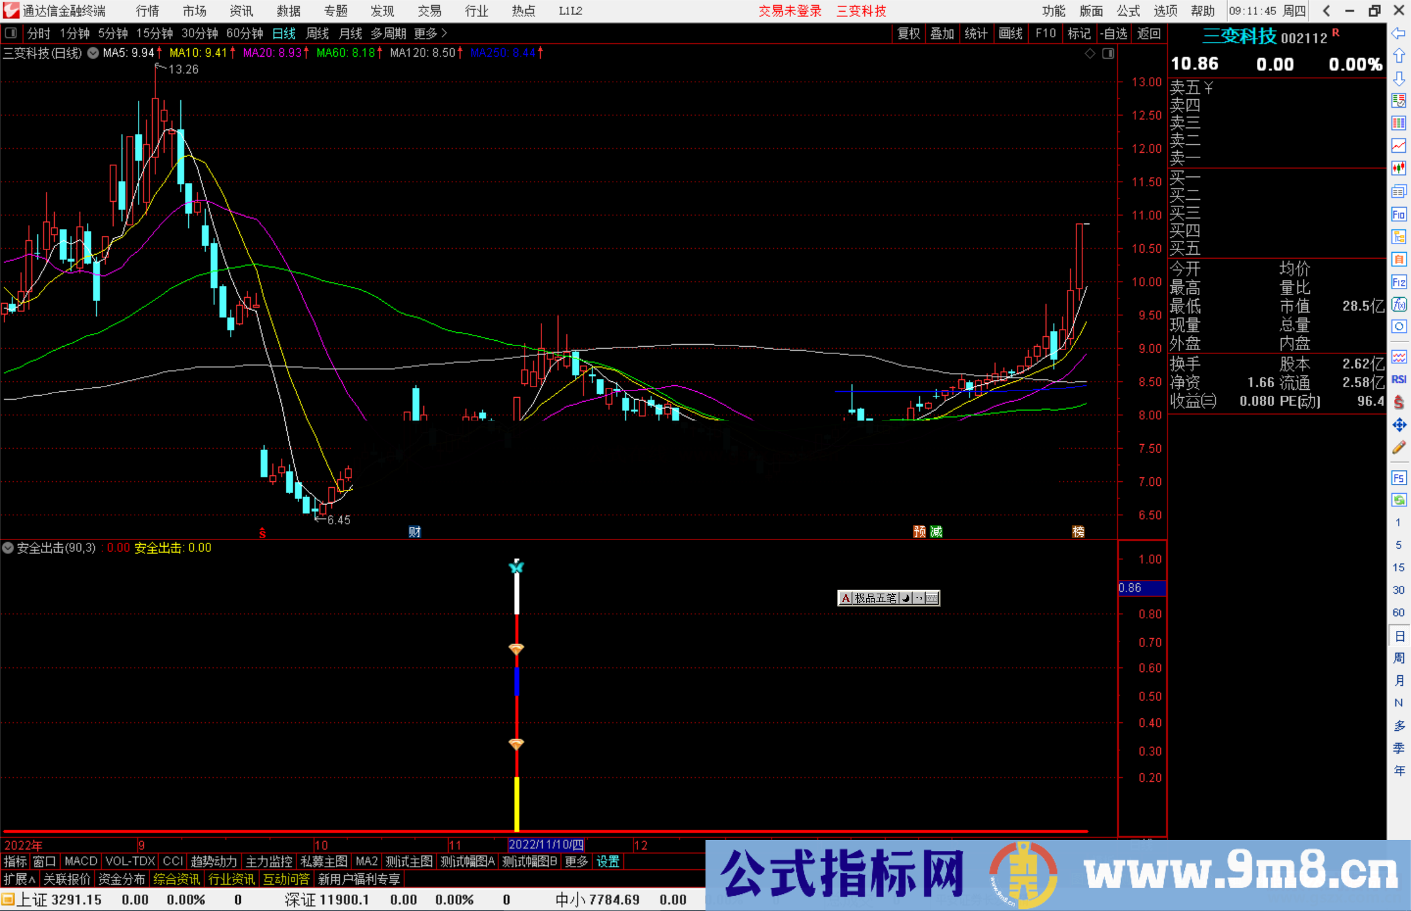Image resolution: width=1411 pixels, height=911 pixels.
Task: Toggle the panel layout icon left of 分时
Action: coord(11,33)
